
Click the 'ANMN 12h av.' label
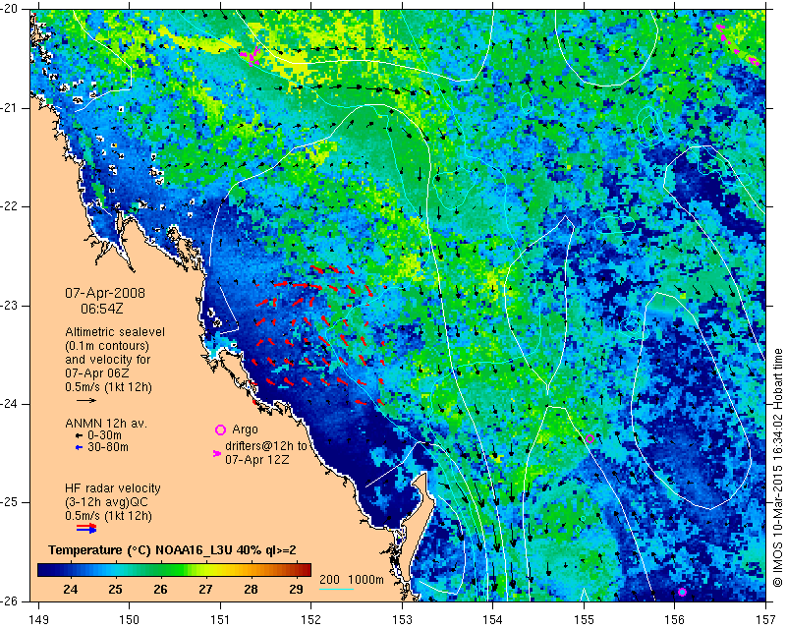click(106, 424)
